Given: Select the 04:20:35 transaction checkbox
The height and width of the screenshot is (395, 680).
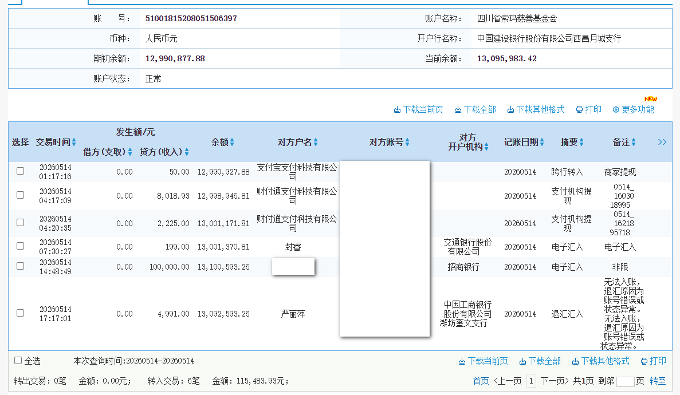Looking at the screenshot, I should coord(21,223).
